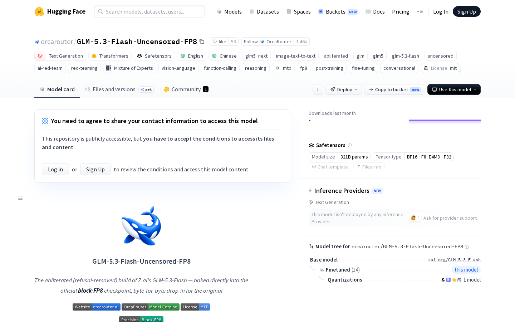
Task: Click the reasoning tag
Action: click(x=256, y=68)
